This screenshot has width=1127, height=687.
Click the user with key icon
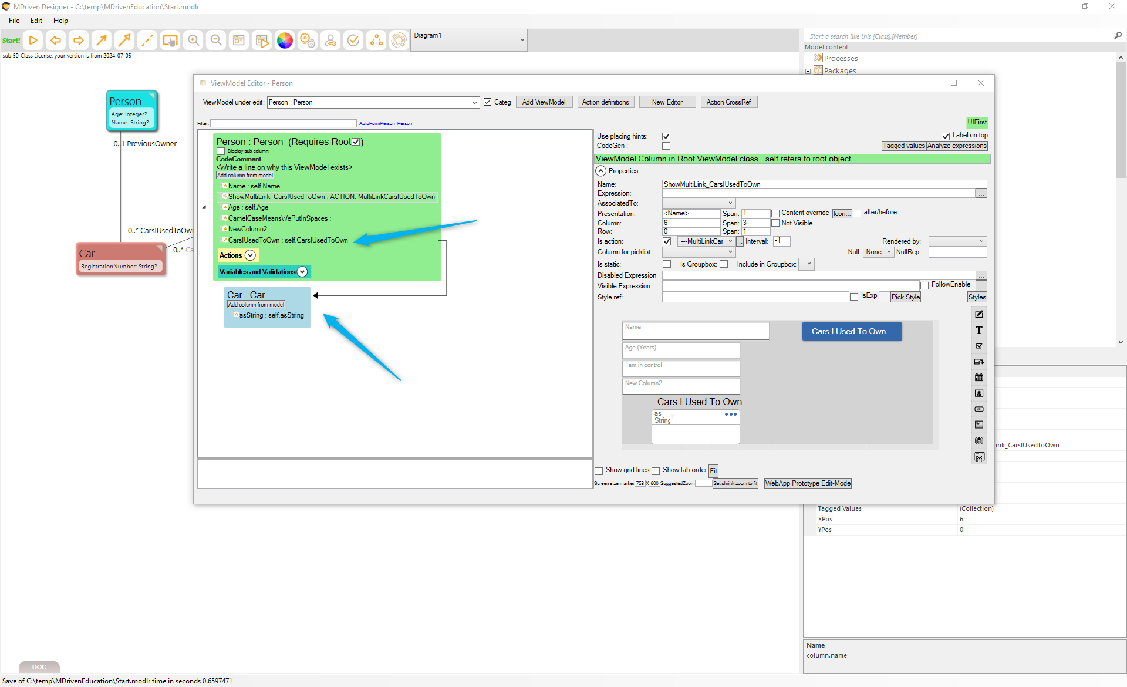(330, 40)
